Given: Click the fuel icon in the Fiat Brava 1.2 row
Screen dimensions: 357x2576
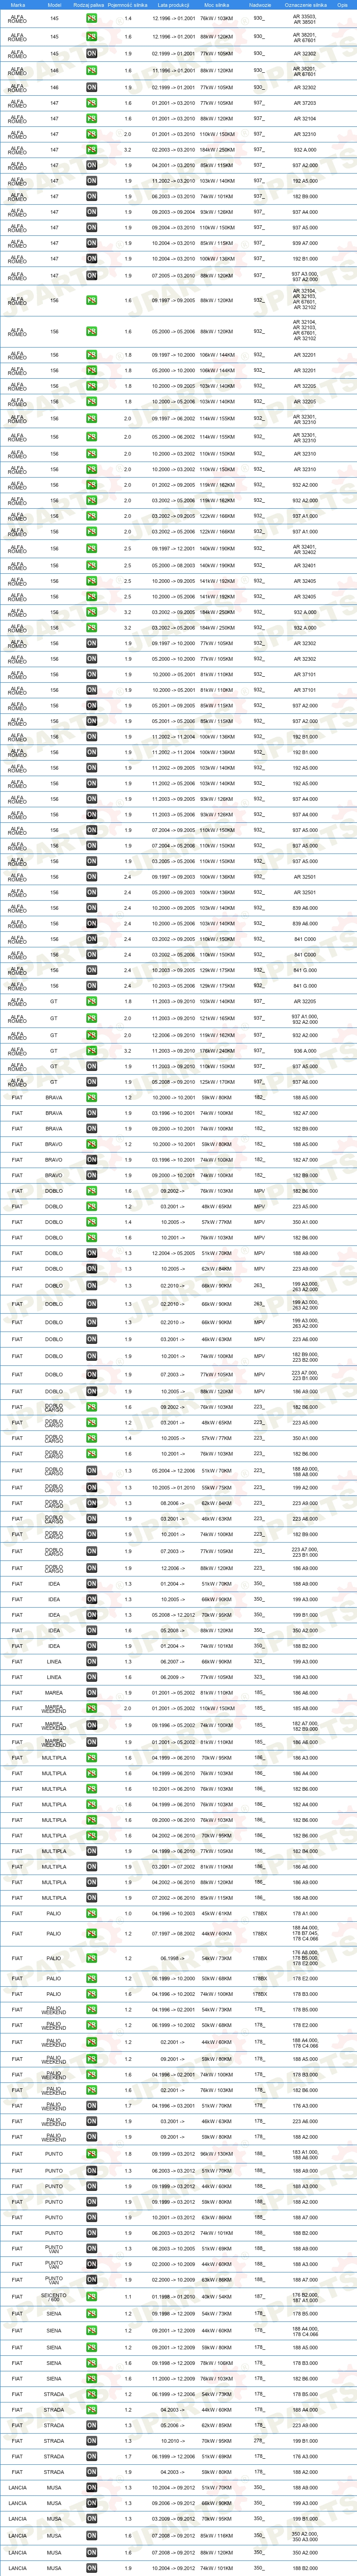Looking at the screenshot, I should click(91, 1098).
